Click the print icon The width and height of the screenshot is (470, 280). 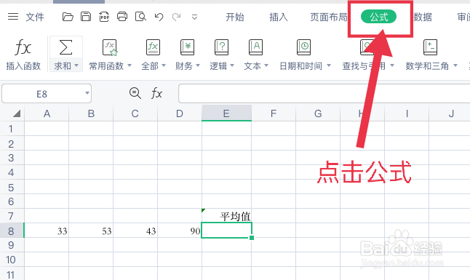pyautogui.click(x=122, y=17)
